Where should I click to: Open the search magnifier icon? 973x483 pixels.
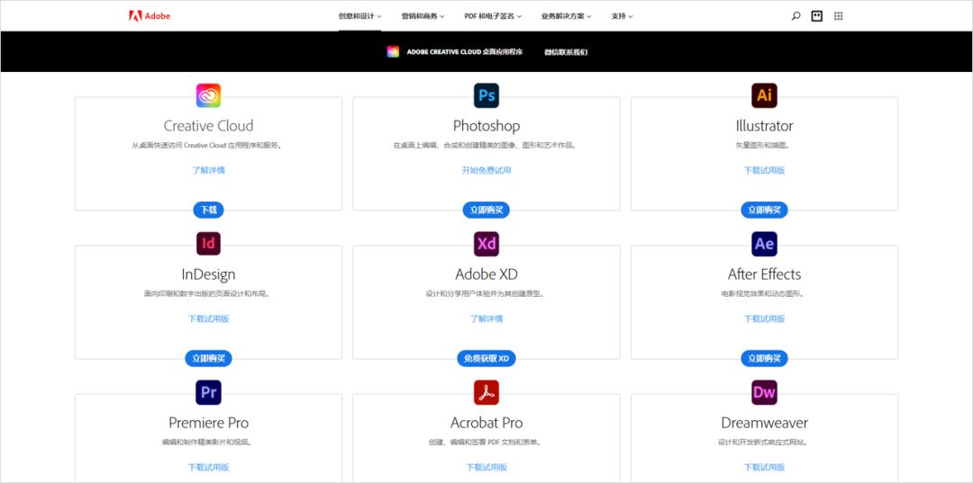coord(796,16)
